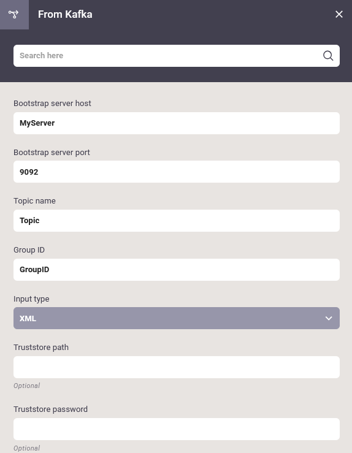Click the Truststore password label
The image size is (352, 453).
50,409
